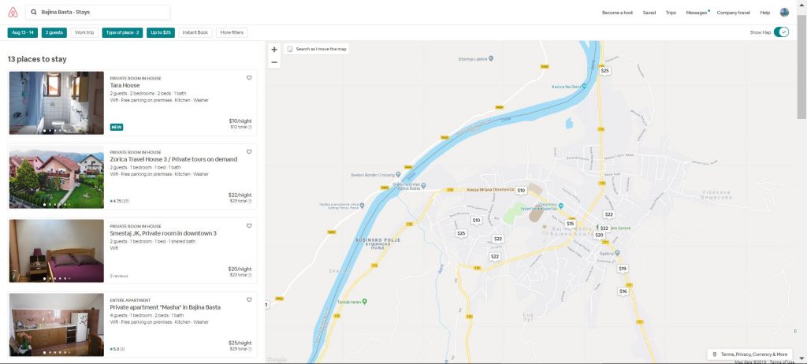The width and height of the screenshot is (807, 364).
Task: Expand the 2 guests filter
Action: pyautogui.click(x=54, y=32)
